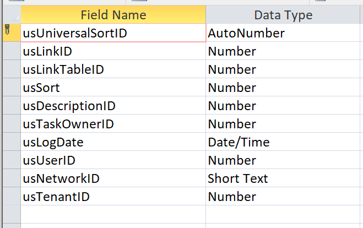
Task: Select the usUserID field name cell
Action: pyautogui.click(x=113, y=160)
